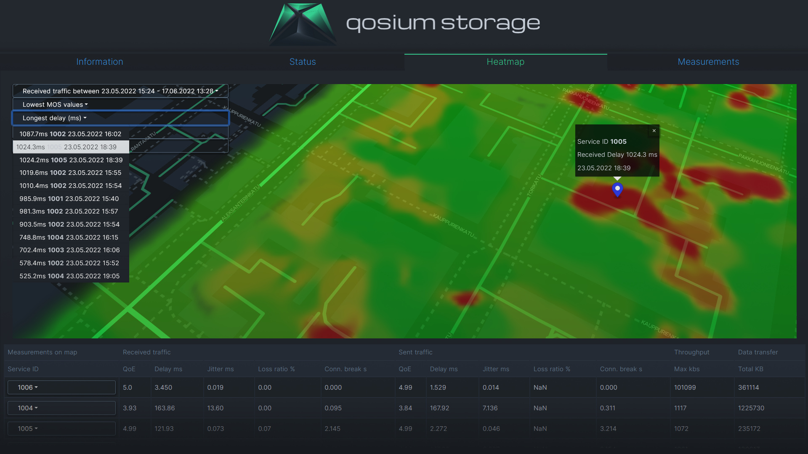The image size is (808, 454).
Task: Select the 985.9ms 1001 15:40 entry
Action: (x=71, y=199)
